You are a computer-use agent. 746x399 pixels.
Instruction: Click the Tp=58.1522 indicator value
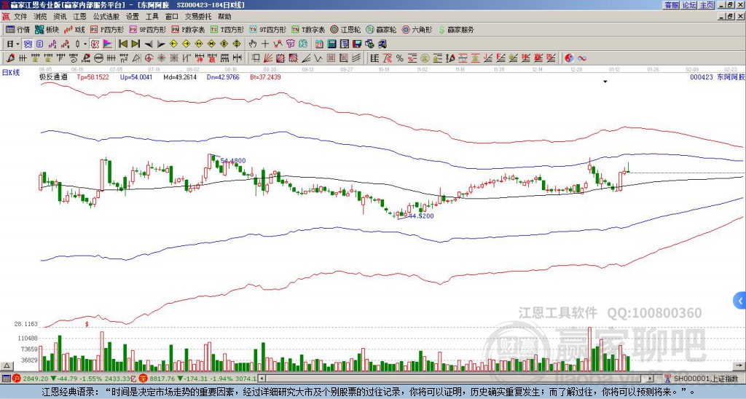click(93, 76)
